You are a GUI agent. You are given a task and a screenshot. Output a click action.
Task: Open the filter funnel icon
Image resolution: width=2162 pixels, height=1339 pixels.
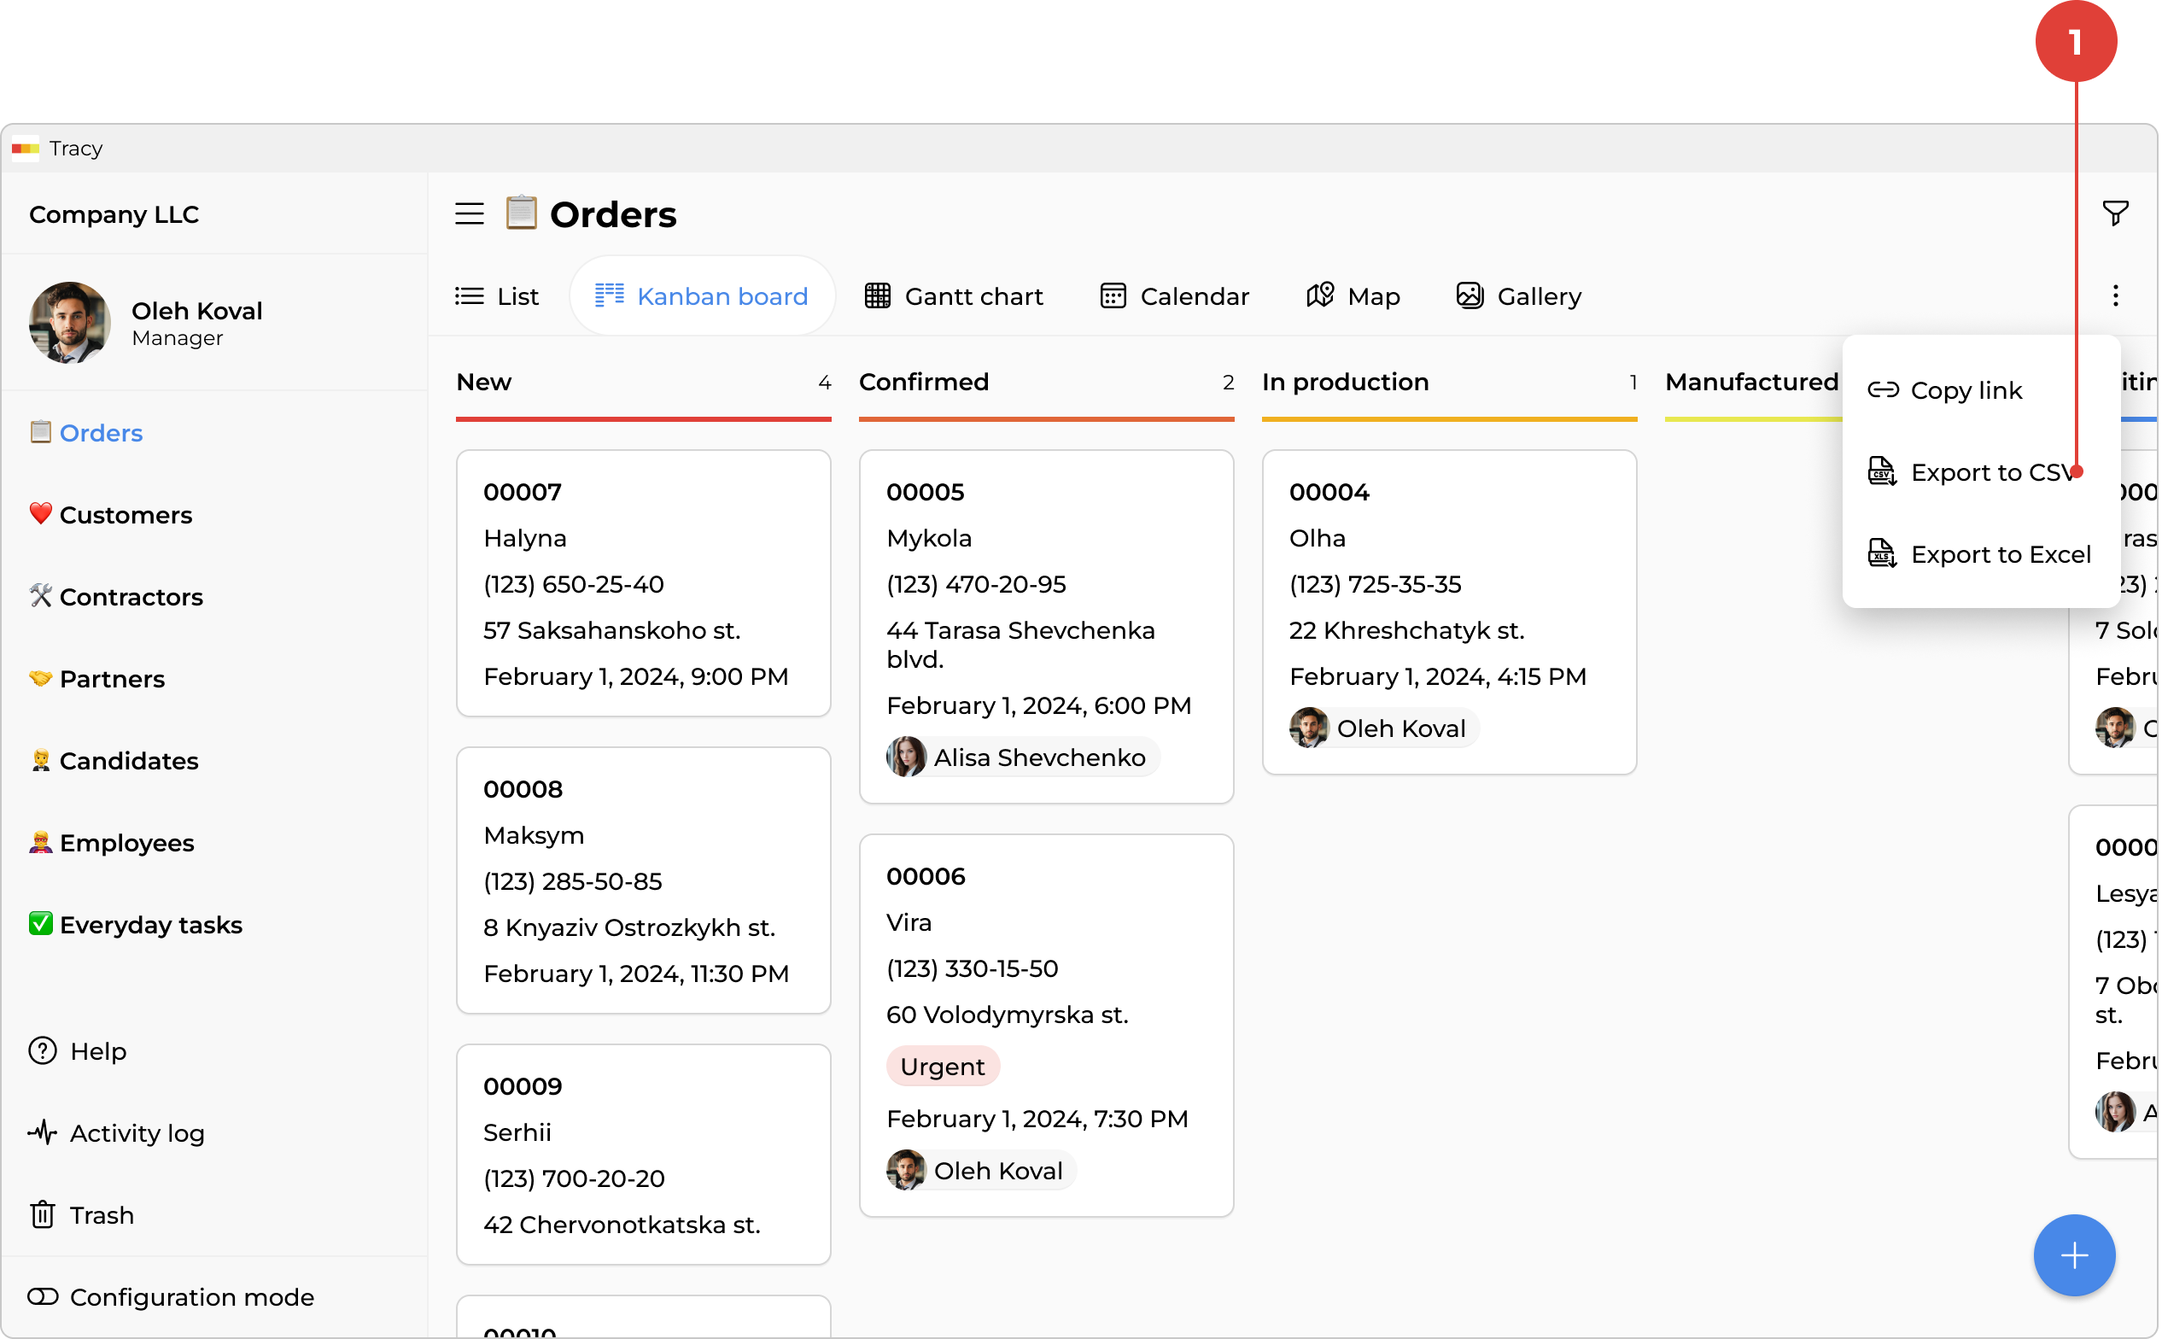[2114, 213]
